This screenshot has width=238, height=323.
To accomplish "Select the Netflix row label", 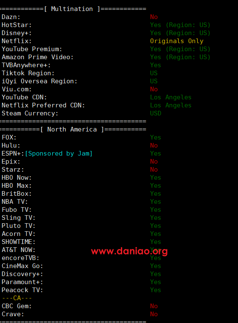I will [16, 41].
